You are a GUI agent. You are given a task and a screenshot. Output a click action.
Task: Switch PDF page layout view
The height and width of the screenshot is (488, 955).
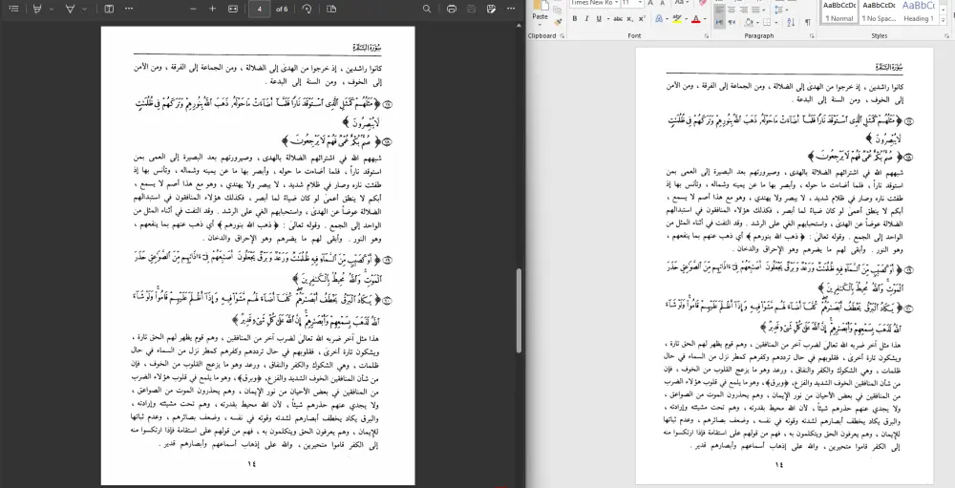(x=331, y=10)
